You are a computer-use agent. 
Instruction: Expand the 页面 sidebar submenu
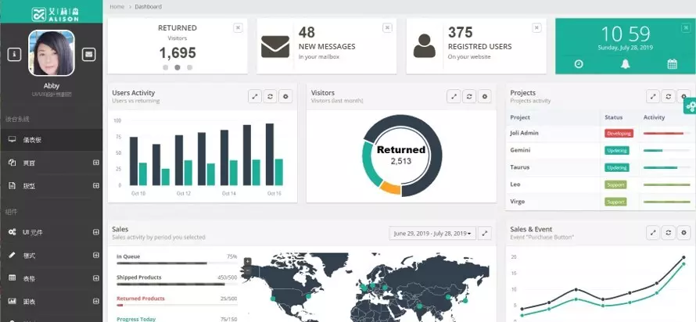coord(95,163)
